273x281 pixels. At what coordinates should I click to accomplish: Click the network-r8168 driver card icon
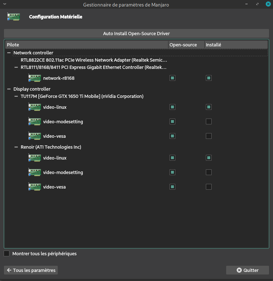pos(34,78)
